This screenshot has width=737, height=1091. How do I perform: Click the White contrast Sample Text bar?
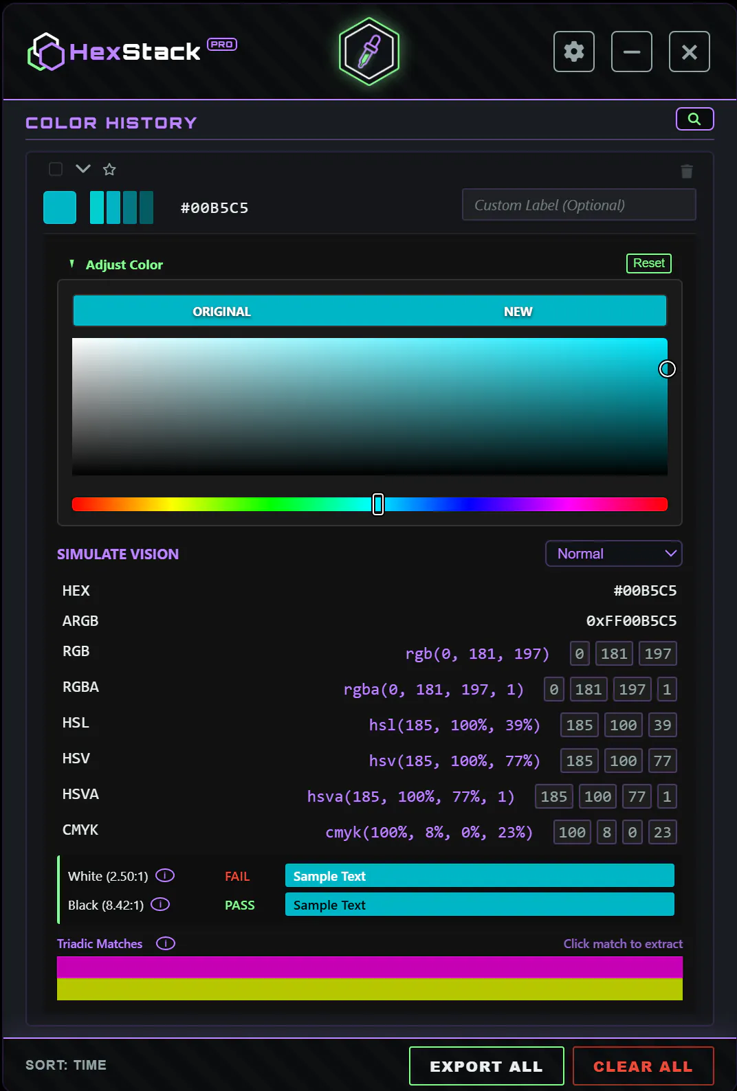(x=480, y=875)
